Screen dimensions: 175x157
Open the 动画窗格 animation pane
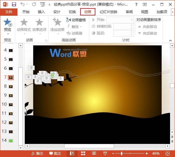(76, 20)
